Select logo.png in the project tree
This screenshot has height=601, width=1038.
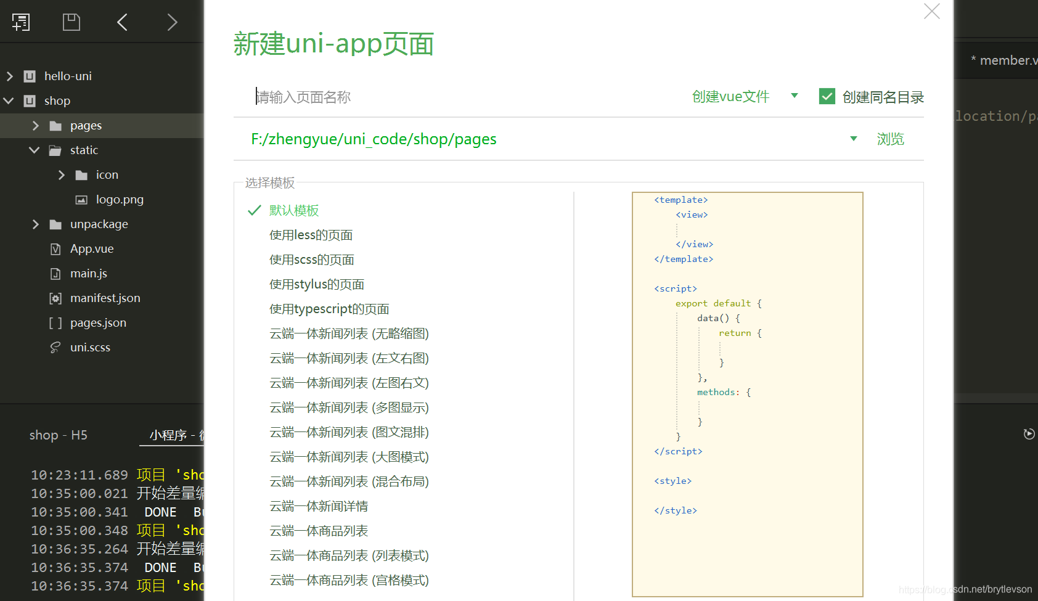point(120,200)
